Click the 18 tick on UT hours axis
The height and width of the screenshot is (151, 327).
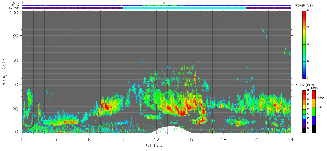click(x=224, y=139)
